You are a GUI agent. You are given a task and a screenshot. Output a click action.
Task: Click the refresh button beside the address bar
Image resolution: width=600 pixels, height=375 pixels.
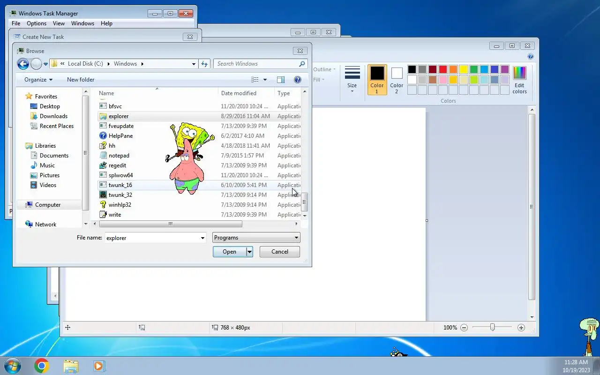[x=204, y=64]
